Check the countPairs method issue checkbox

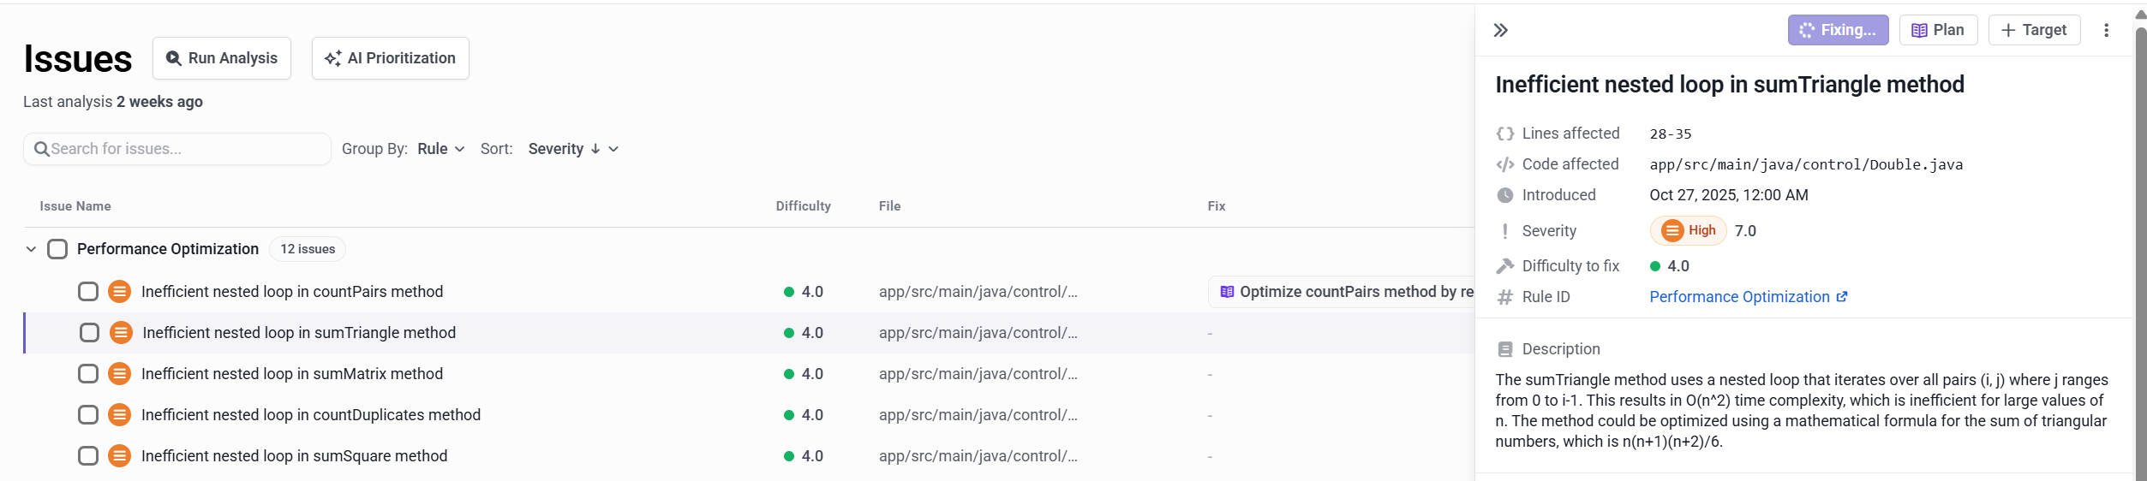(x=88, y=292)
